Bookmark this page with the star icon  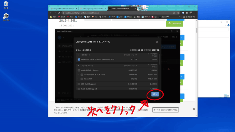click(x=178, y=13)
